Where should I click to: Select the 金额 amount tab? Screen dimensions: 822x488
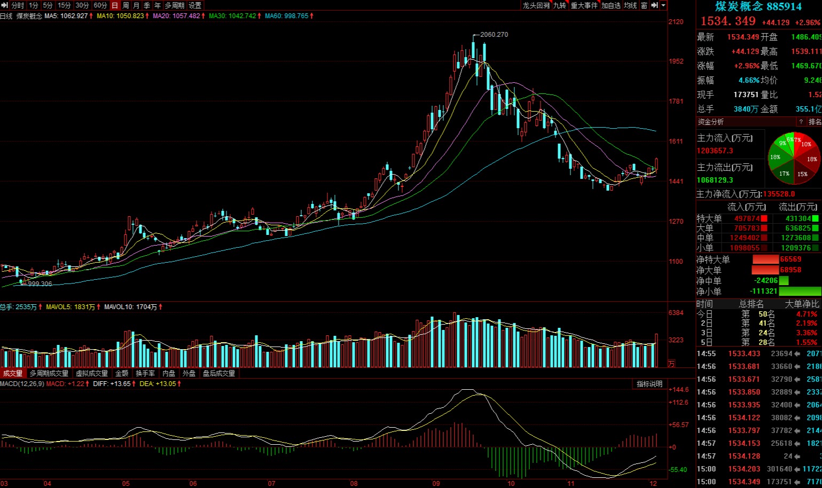(x=122, y=373)
